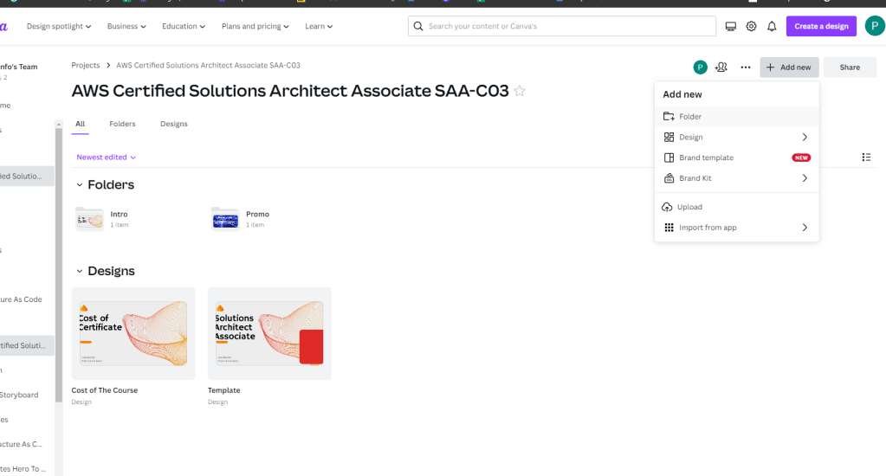This screenshot has height=476, width=886.
Task: Switch to the Folders tab
Action: click(123, 124)
